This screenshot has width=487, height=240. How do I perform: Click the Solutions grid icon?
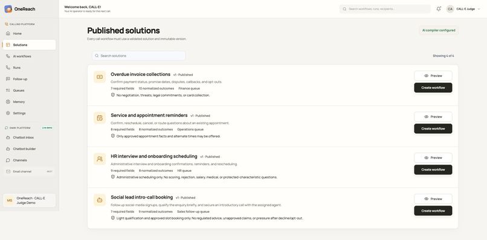(8, 45)
